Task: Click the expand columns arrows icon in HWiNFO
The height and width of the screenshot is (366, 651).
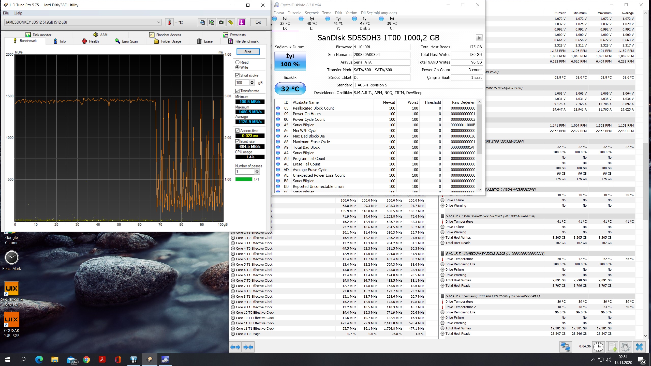Action: pyautogui.click(x=235, y=347)
